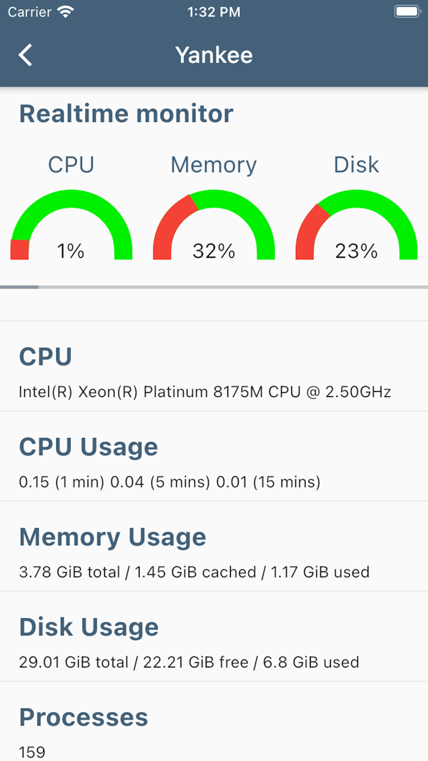Select the Realtime monitor header

pos(126,113)
